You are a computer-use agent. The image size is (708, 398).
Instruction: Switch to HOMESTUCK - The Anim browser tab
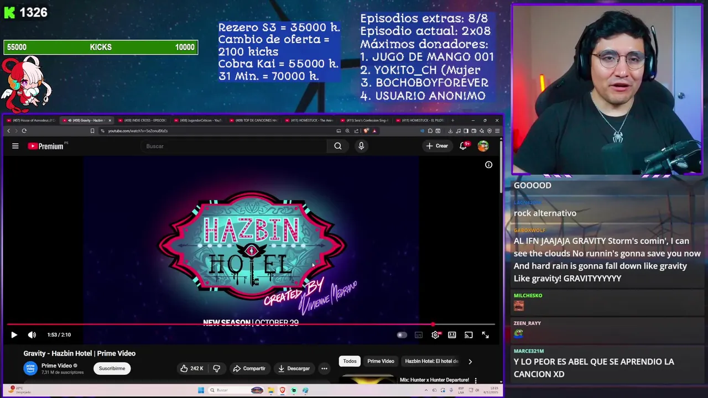[309, 120]
